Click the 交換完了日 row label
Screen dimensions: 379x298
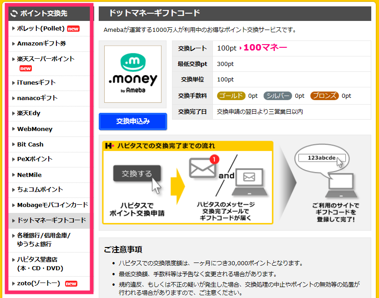click(192, 111)
